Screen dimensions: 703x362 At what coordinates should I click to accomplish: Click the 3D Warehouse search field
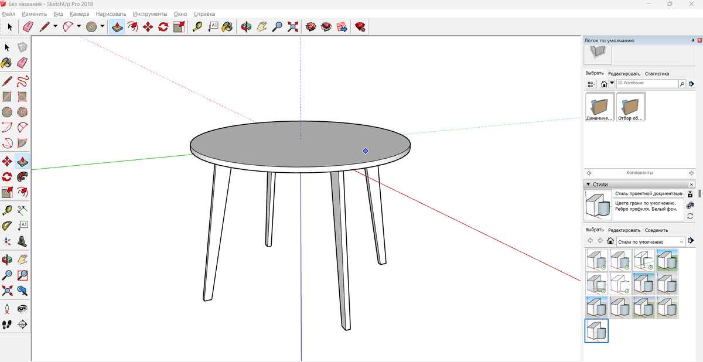pos(646,84)
